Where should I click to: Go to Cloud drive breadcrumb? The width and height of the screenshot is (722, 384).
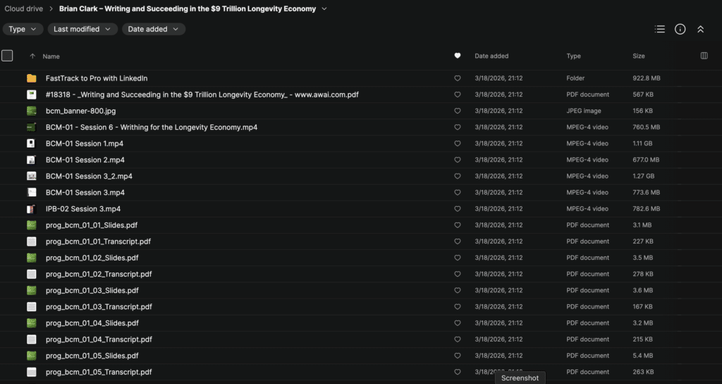23,8
